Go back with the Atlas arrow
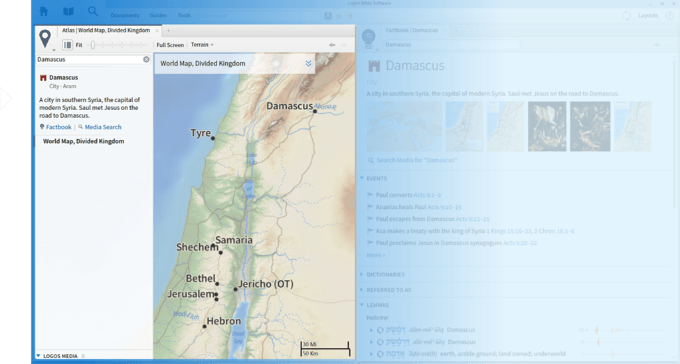This screenshot has width=680, height=364. coord(332,44)
